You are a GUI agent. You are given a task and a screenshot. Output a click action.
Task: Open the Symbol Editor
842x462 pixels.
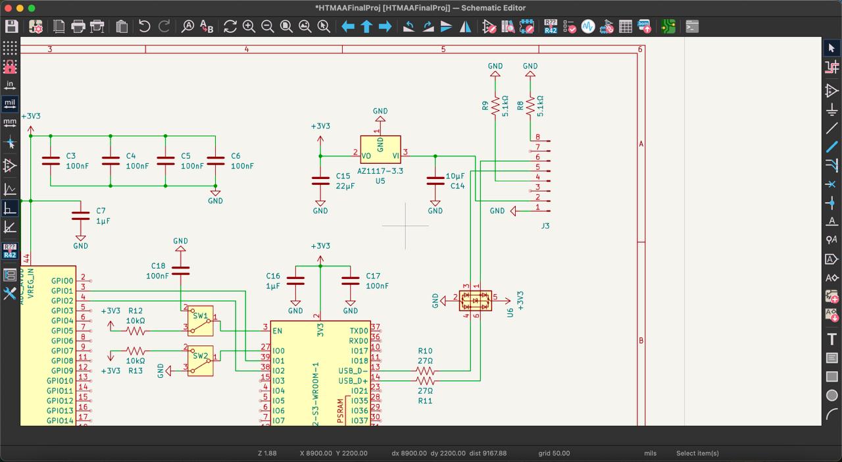[489, 26]
